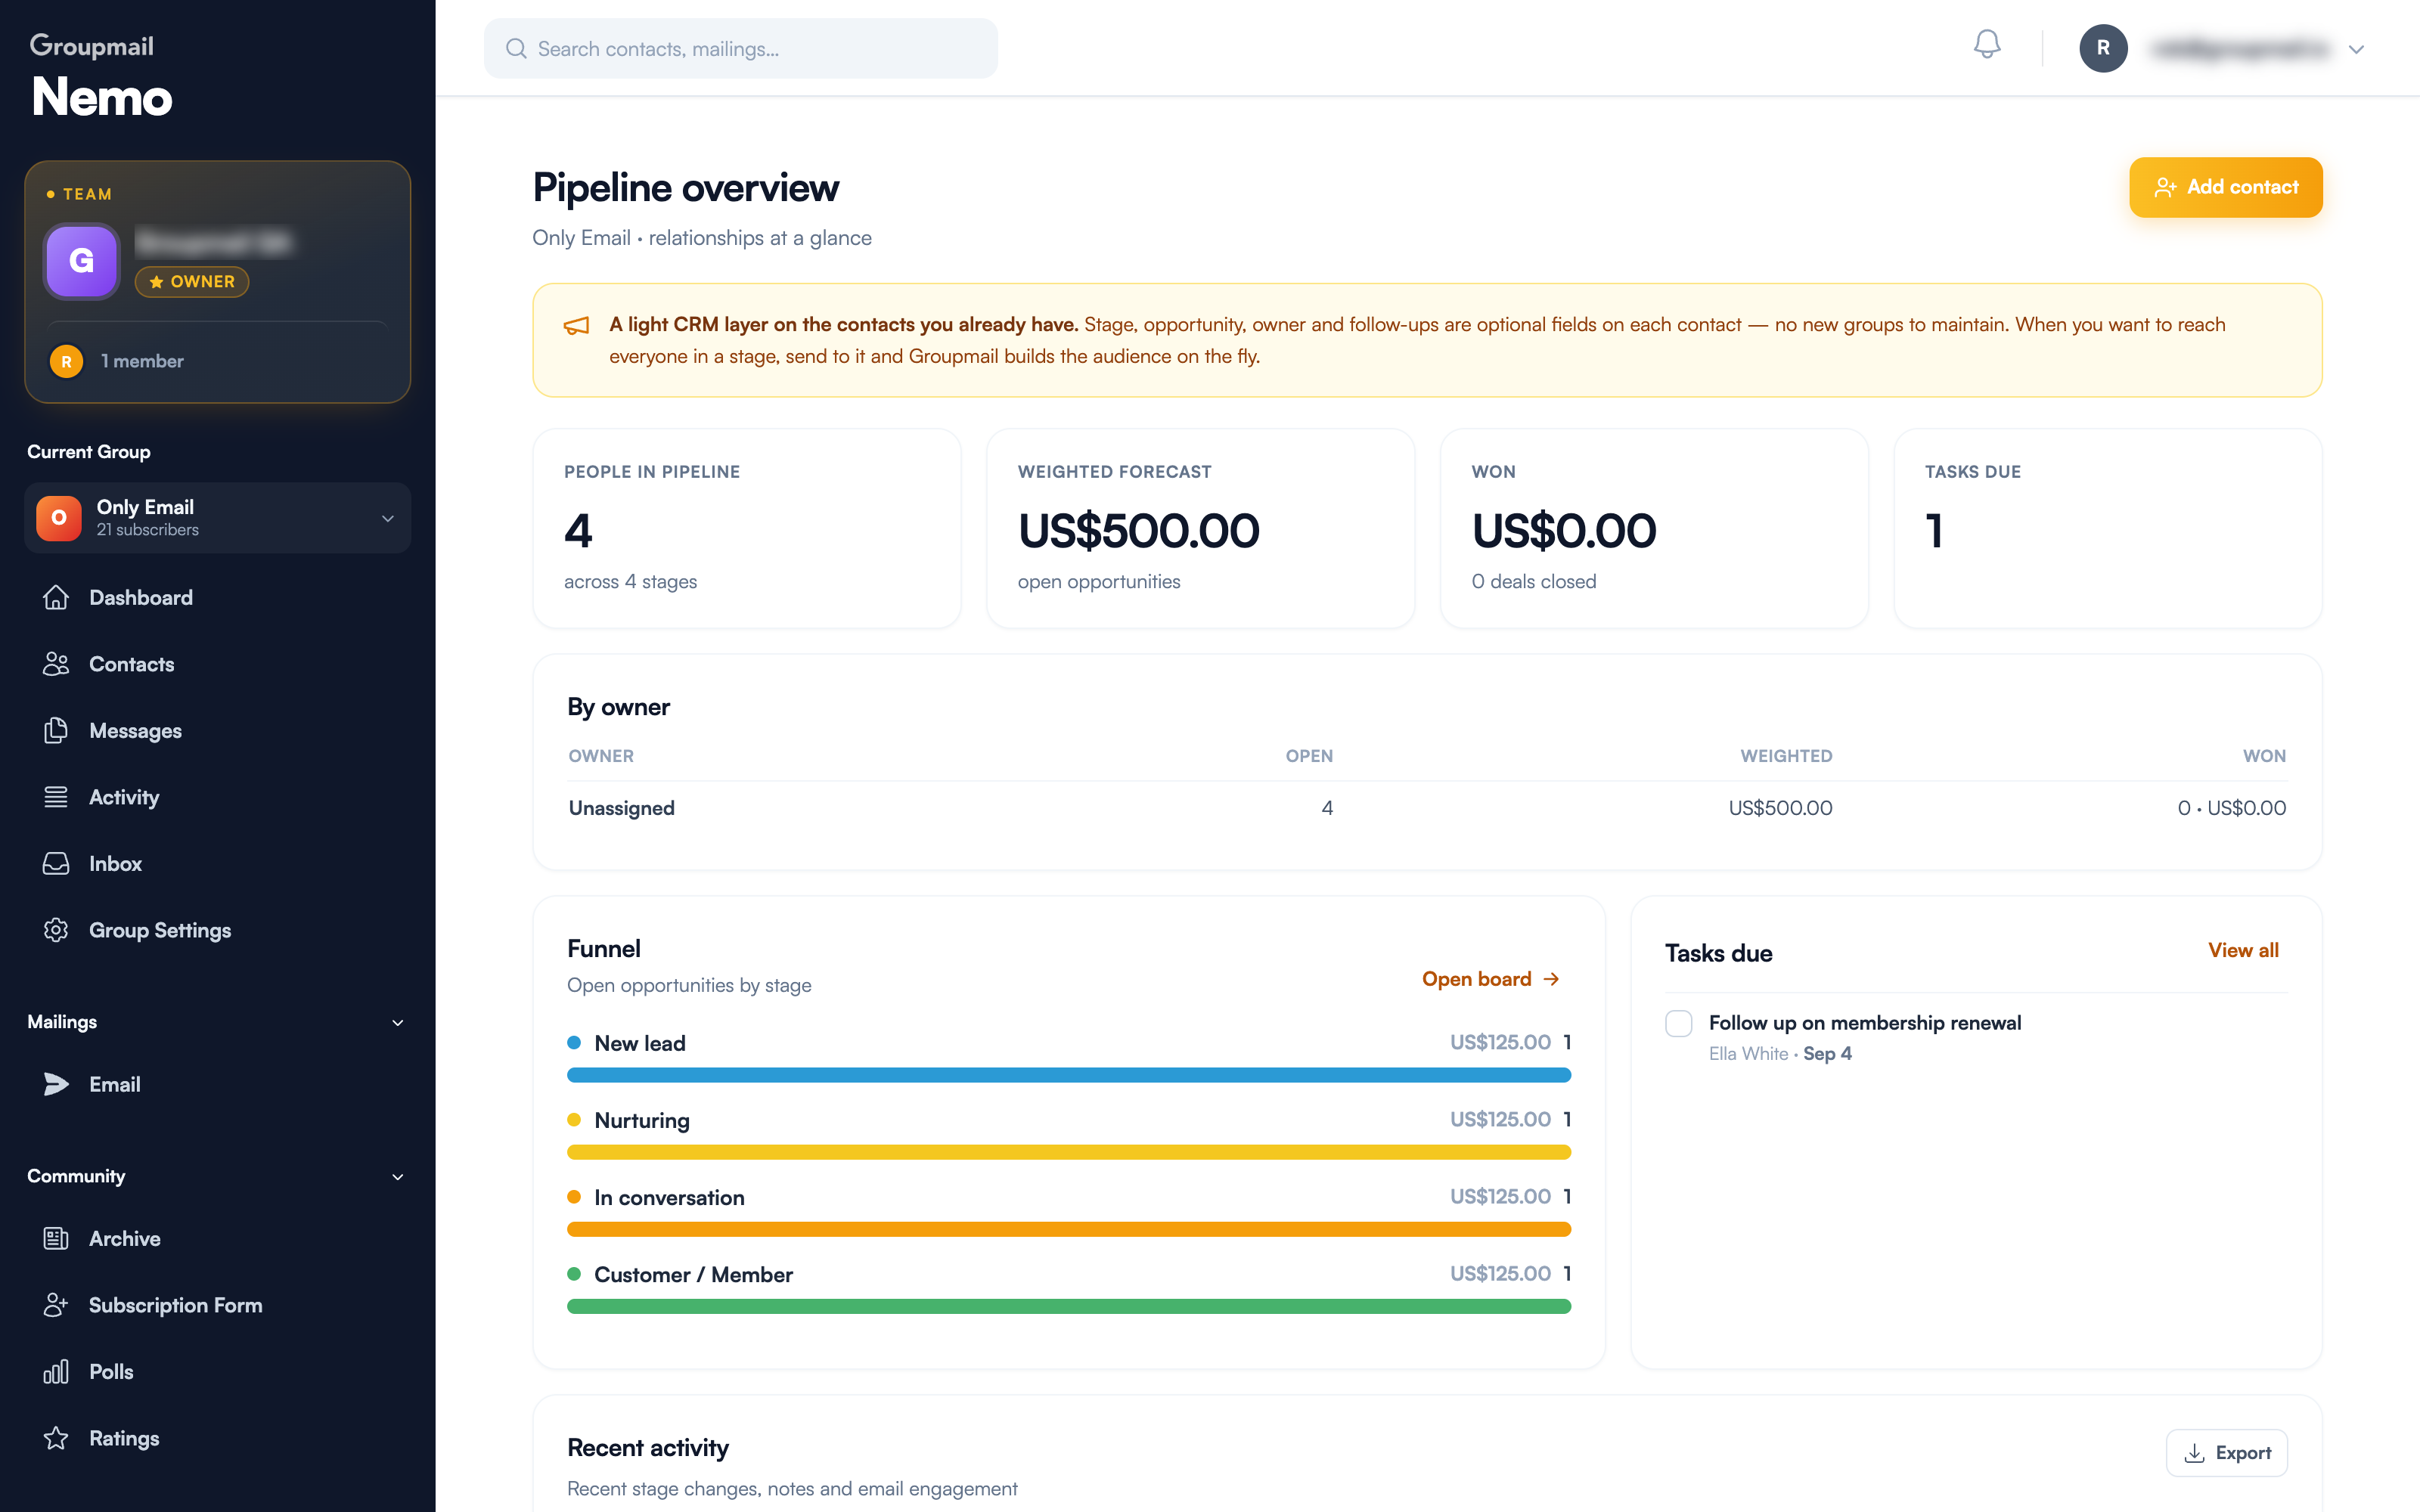Viewport: 2420px width, 1512px height.
Task: Click the orange In conversation progress bar
Action: (x=1069, y=1229)
